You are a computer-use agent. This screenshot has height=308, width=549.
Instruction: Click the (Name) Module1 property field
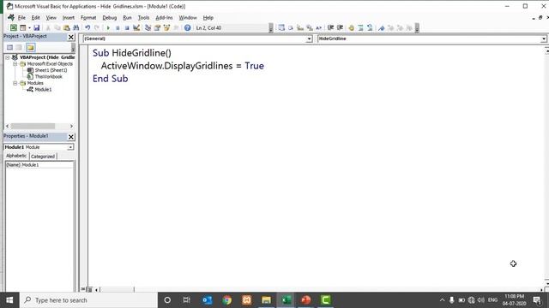[x=39, y=165]
